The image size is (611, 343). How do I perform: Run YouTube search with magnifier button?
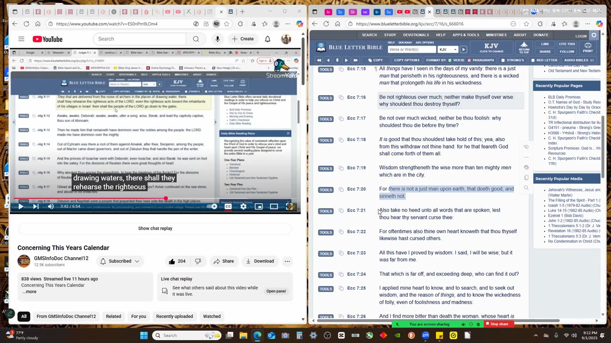point(196,39)
